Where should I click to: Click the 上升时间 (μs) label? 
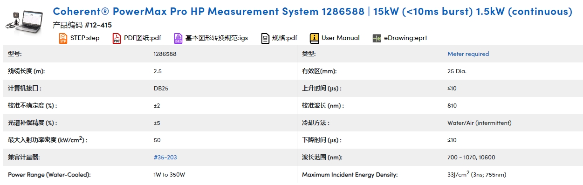pos(322,89)
